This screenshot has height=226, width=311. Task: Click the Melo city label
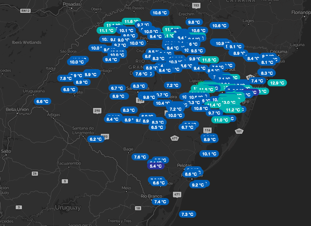coord(126,188)
